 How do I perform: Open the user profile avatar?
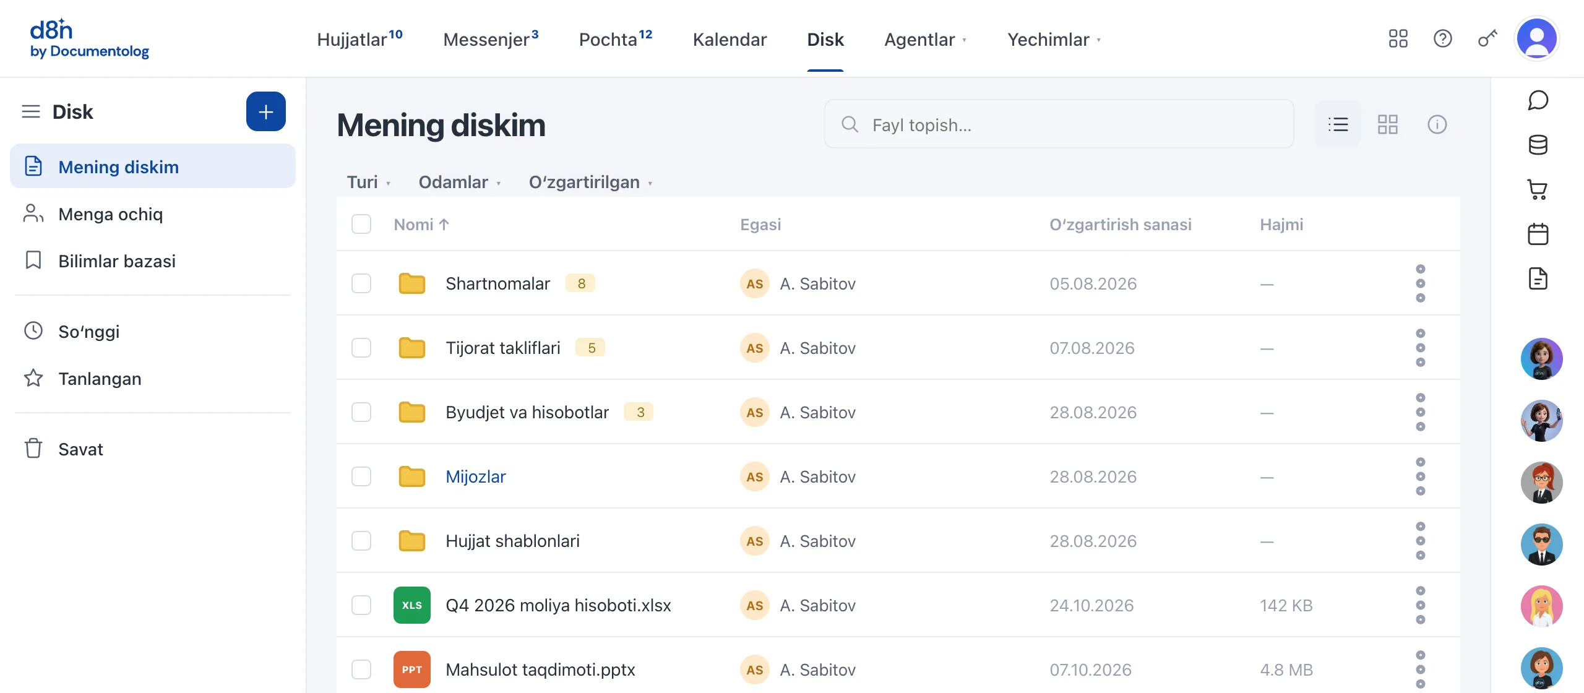click(x=1536, y=38)
